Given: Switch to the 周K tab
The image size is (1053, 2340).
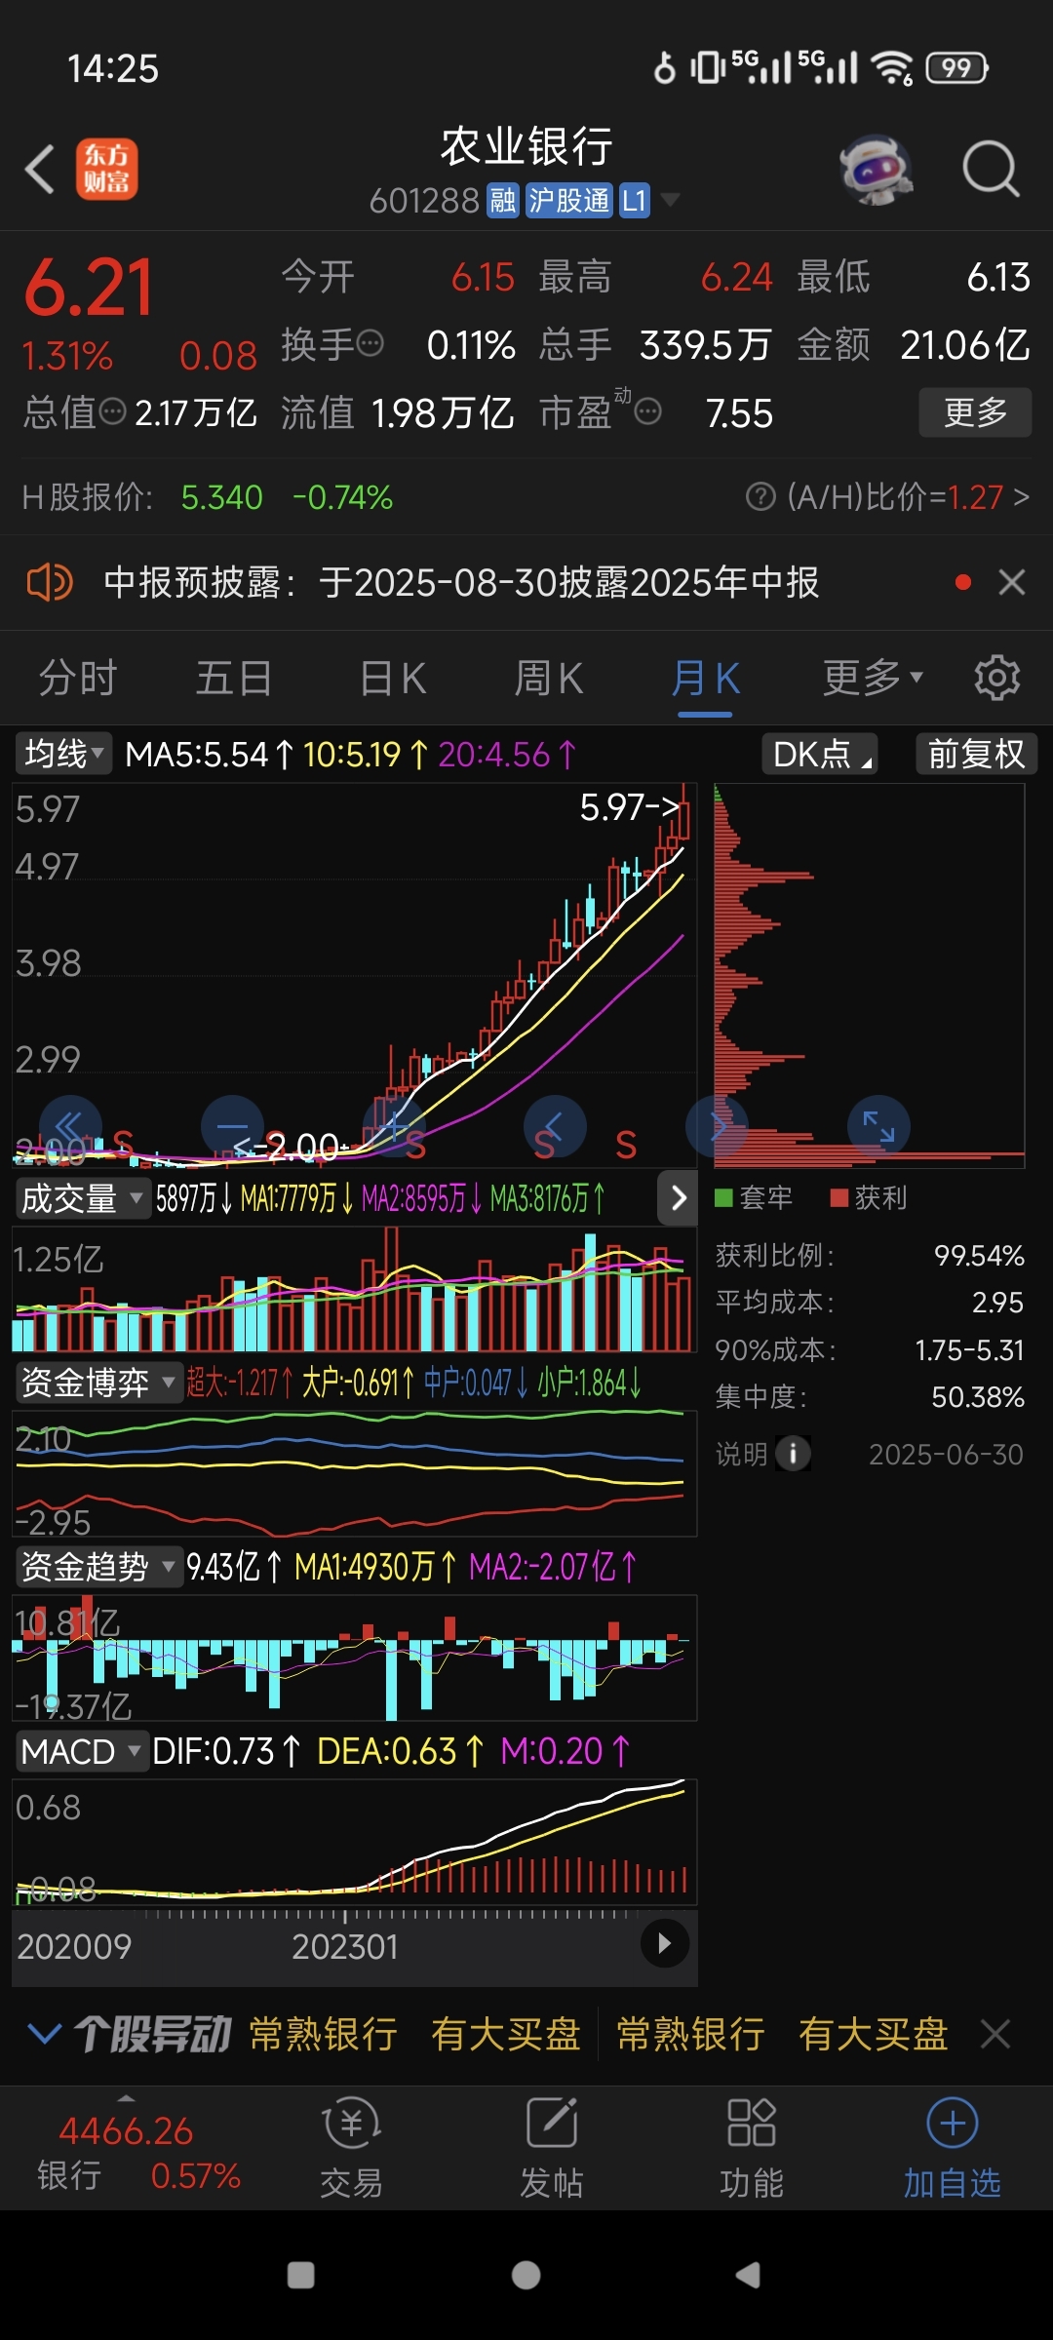Looking at the screenshot, I should pos(549,678).
